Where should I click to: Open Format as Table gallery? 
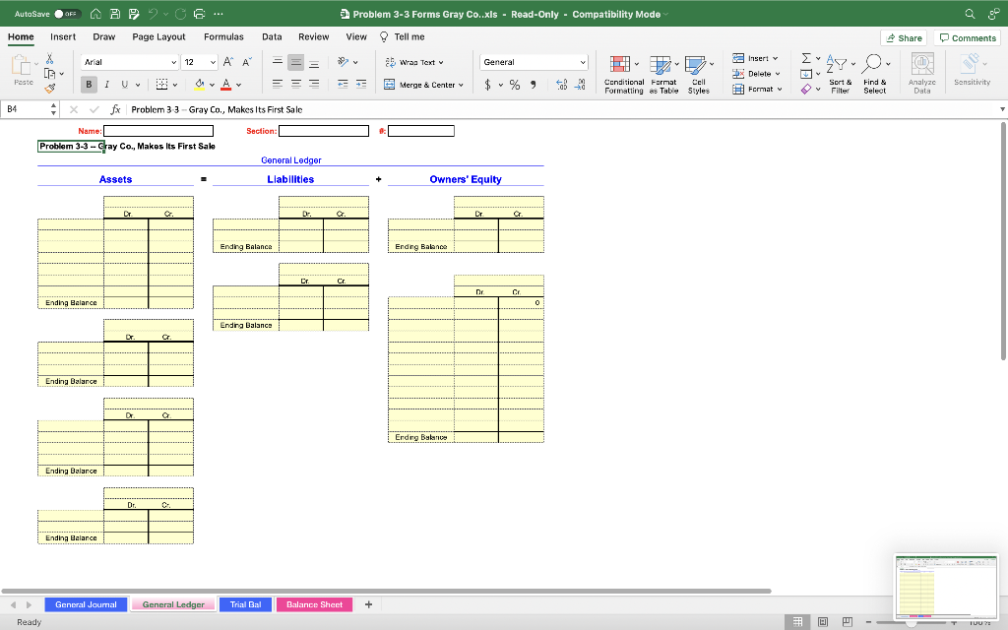[x=663, y=74]
